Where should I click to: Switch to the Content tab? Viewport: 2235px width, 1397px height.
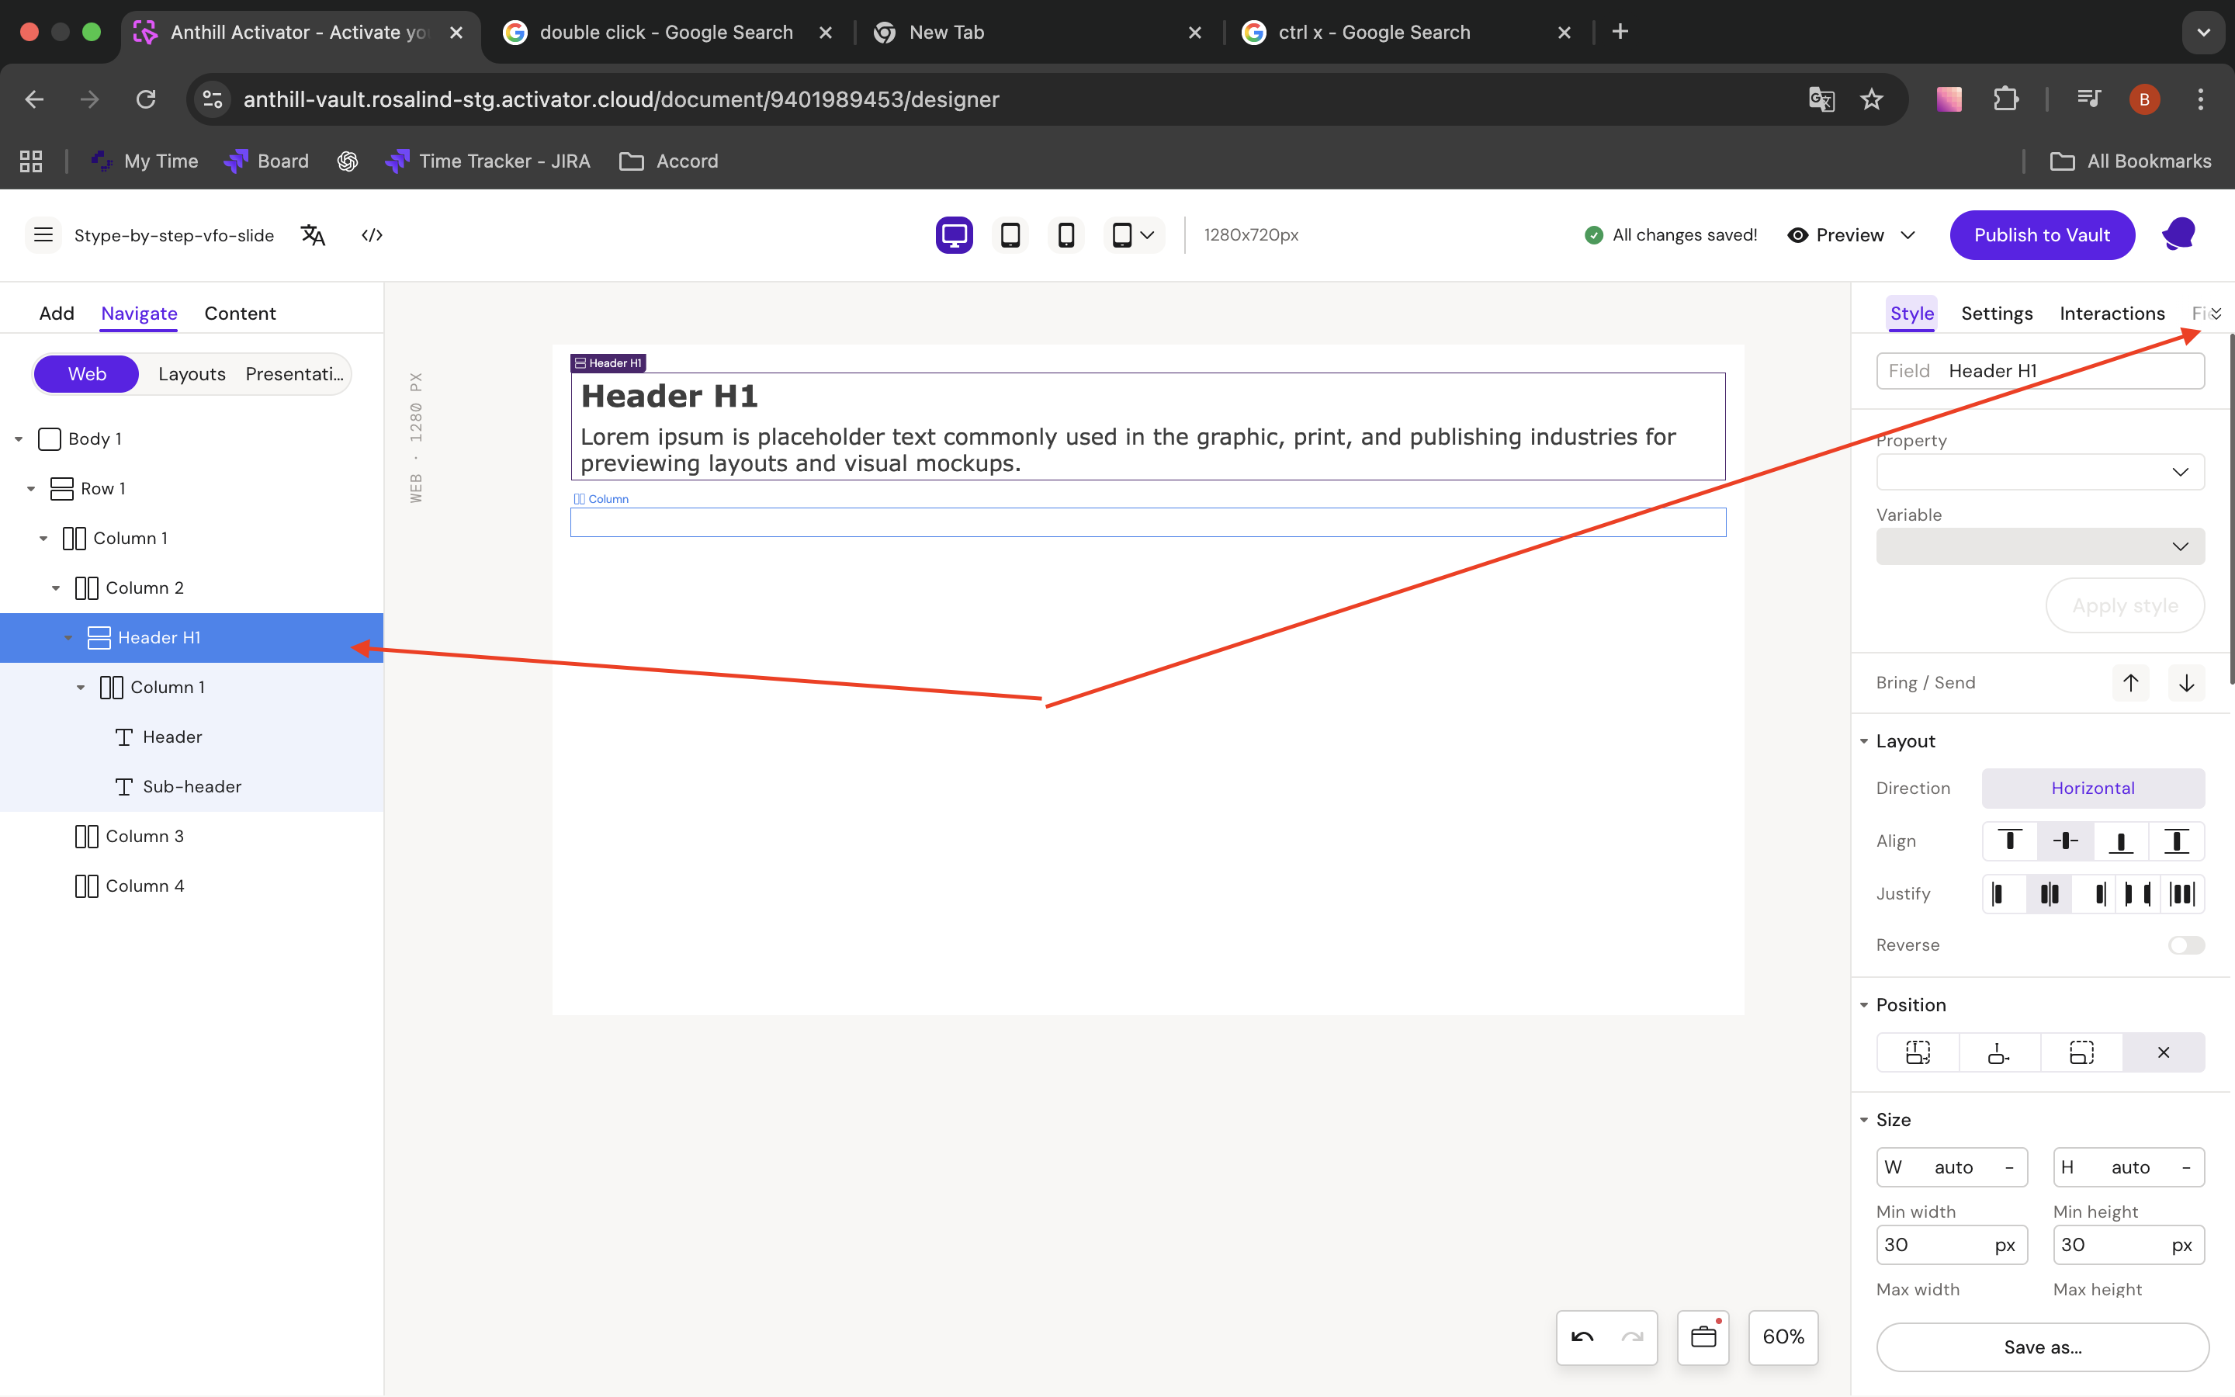(x=240, y=314)
